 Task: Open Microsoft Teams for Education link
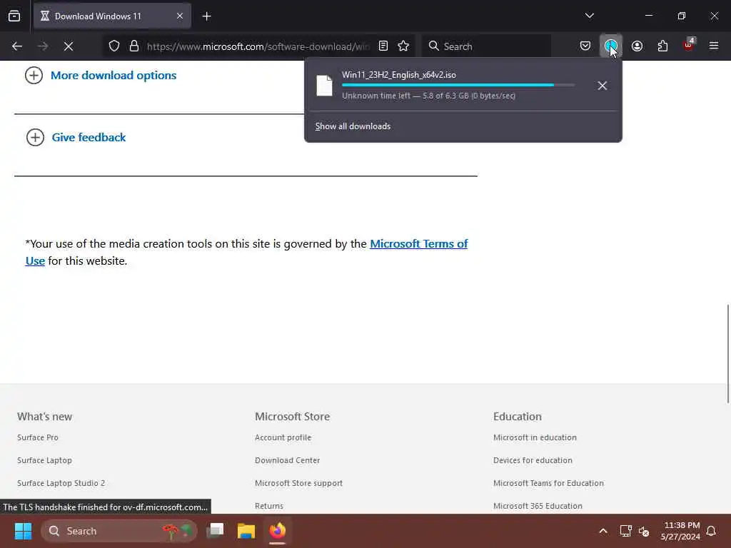click(548, 483)
